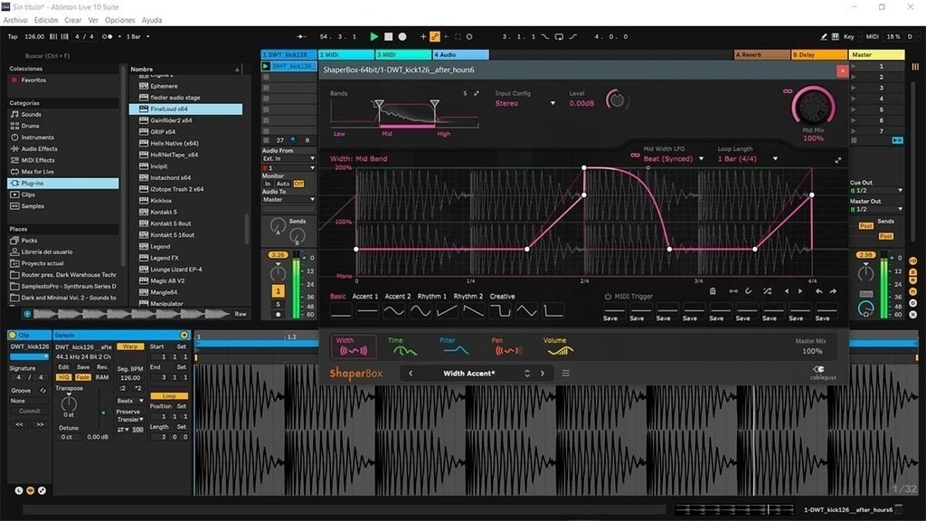Image resolution: width=926 pixels, height=521 pixels.
Task: Toggle the orange automation arm button
Action: 435,36
